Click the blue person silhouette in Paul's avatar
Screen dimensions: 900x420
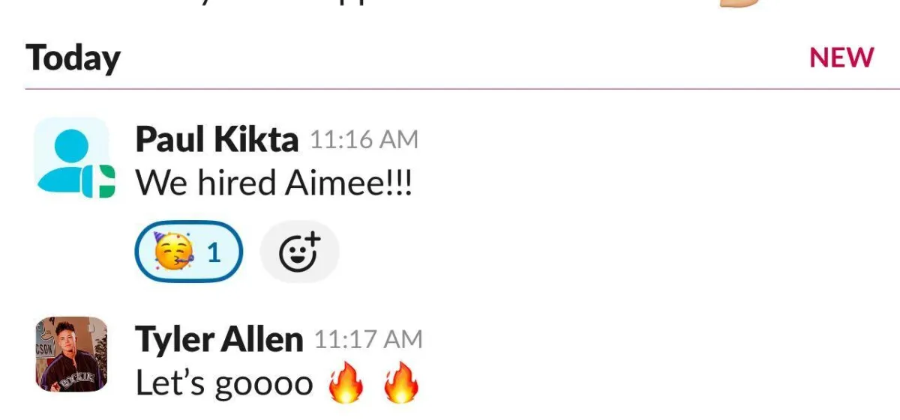69,159
